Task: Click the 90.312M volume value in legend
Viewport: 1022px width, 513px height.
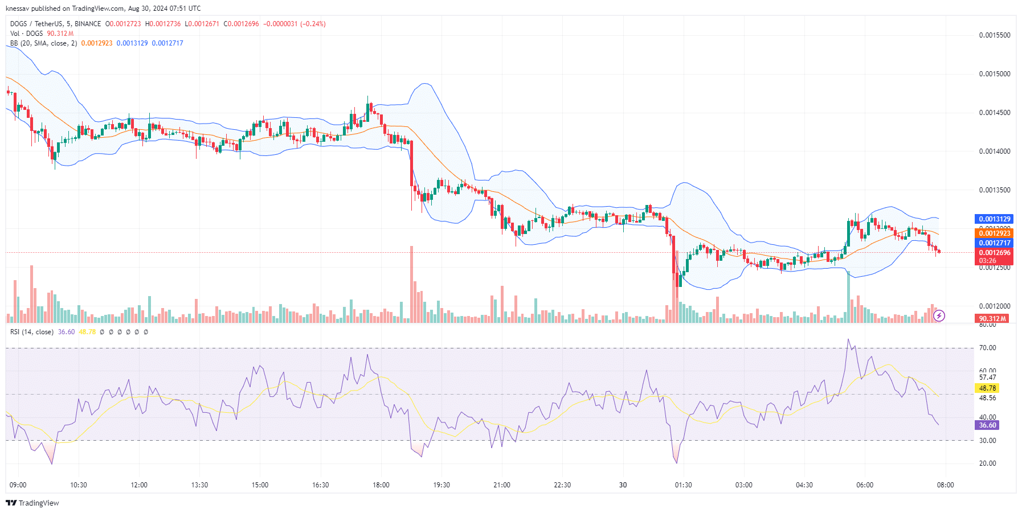Action: pos(60,34)
